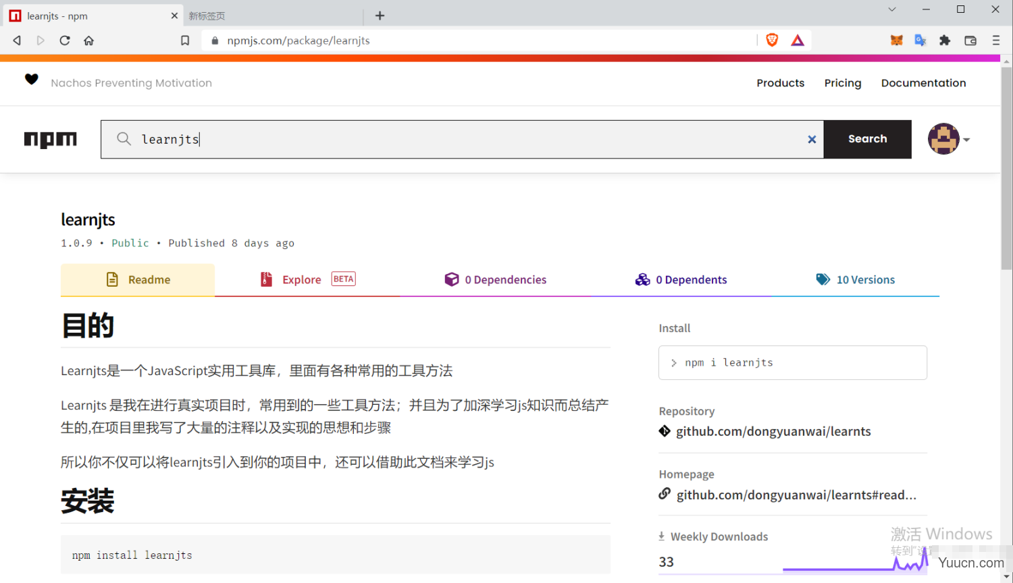Click the Weekly Downloads download icon

[x=662, y=536]
